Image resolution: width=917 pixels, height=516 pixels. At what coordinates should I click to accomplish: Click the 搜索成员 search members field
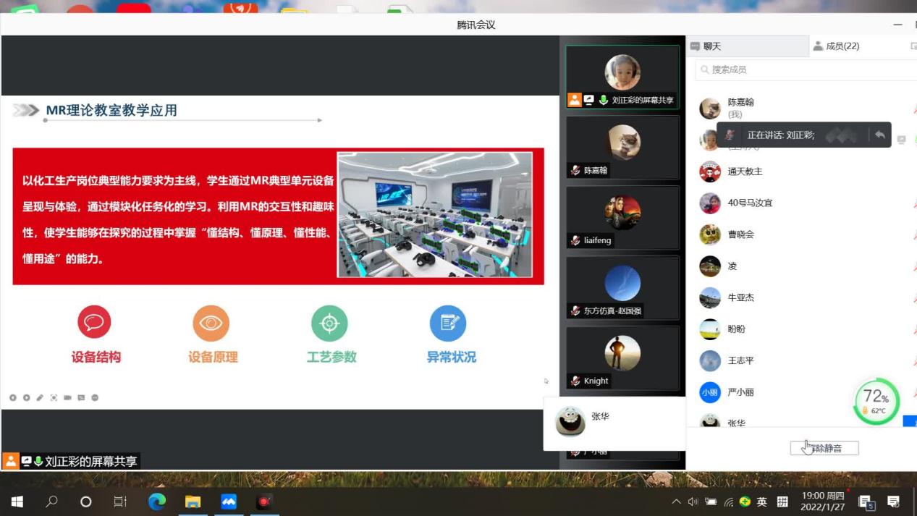803,69
